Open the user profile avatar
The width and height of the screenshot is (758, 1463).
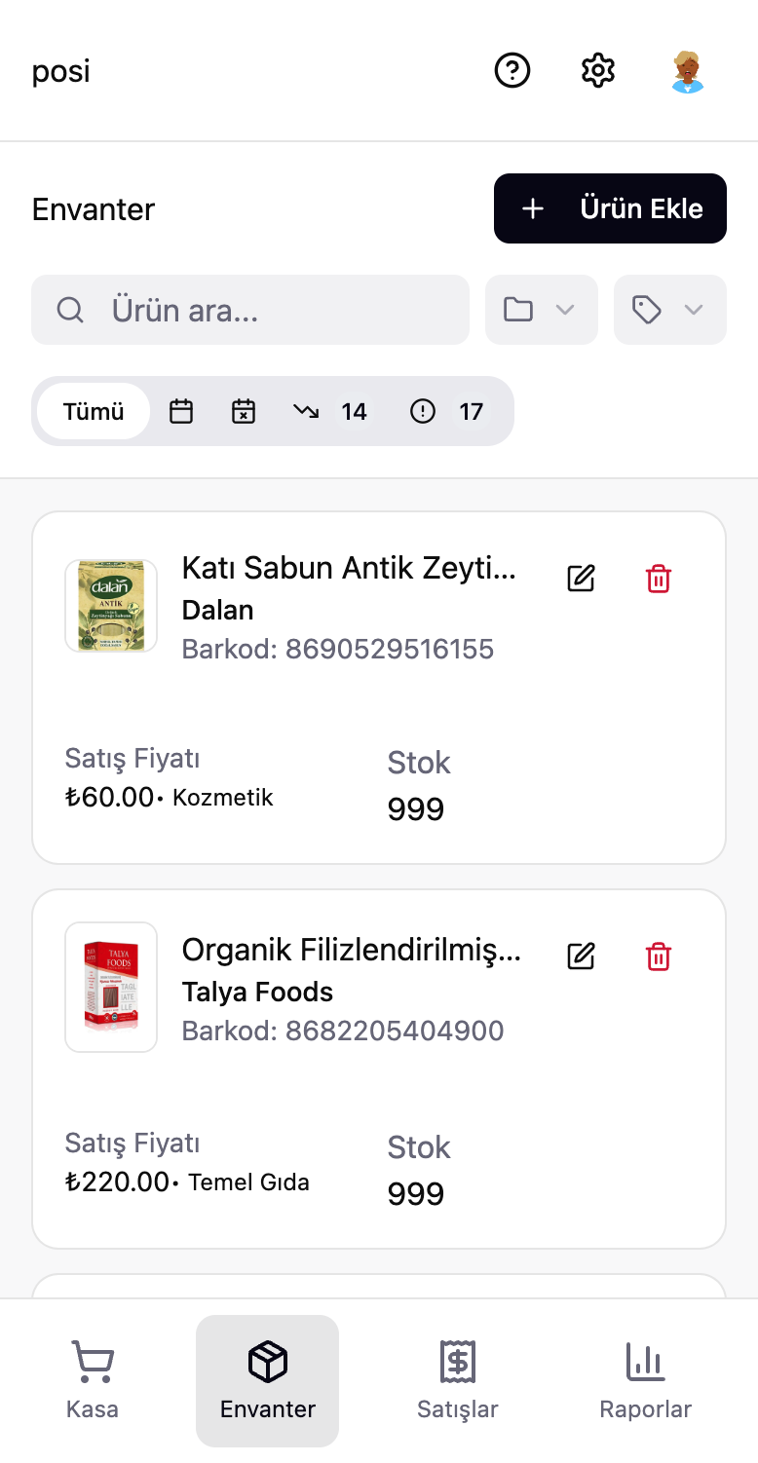(x=688, y=71)
